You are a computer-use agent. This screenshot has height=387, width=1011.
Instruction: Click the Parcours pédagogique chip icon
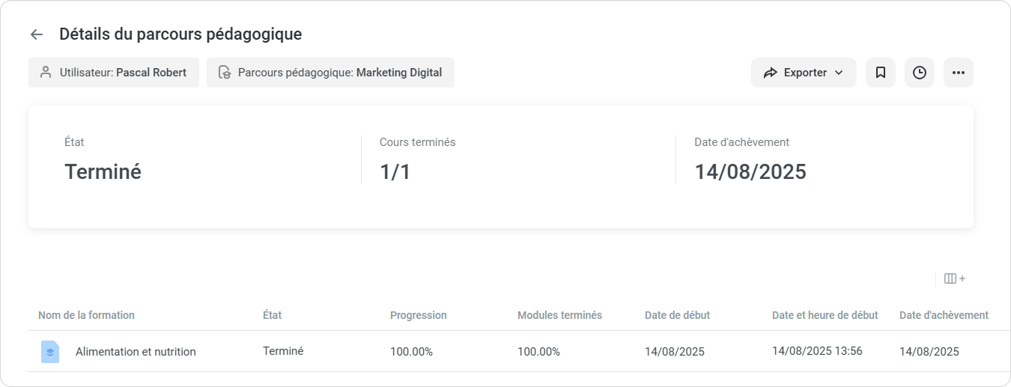click(223, 73)
